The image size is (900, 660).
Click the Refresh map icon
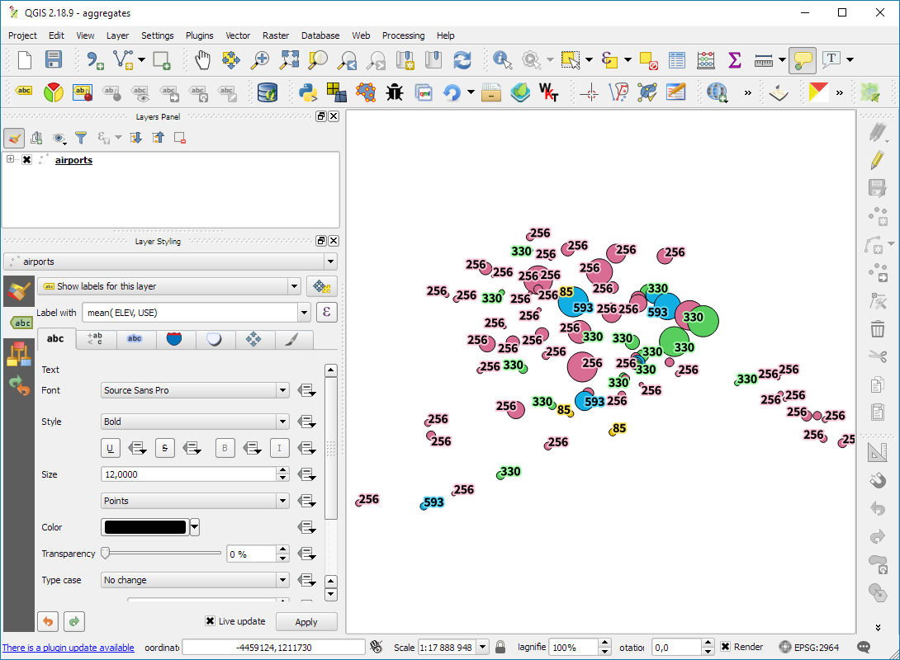coord(462,59)
